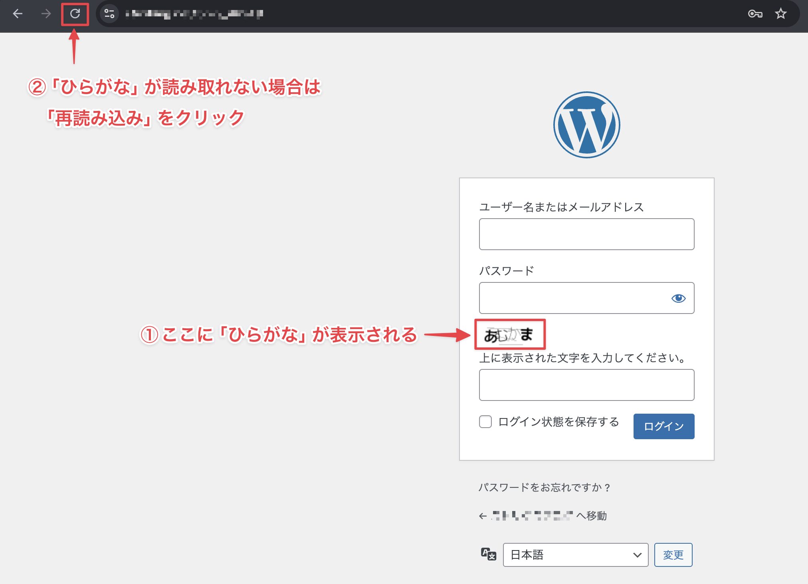The image size is (808, 584).
Task: Reload the page to refresh captcha
Action: [75, 14]
